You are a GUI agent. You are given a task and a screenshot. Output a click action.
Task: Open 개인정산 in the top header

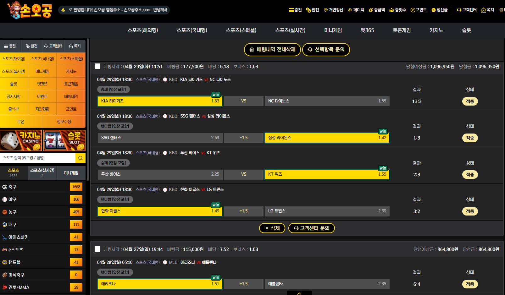click(x=334, y=10)
